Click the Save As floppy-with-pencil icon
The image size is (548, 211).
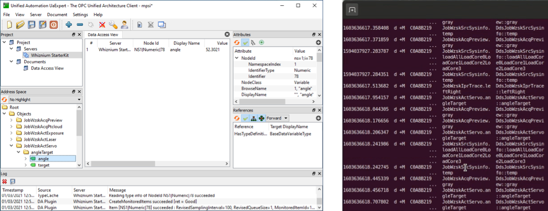43,25
